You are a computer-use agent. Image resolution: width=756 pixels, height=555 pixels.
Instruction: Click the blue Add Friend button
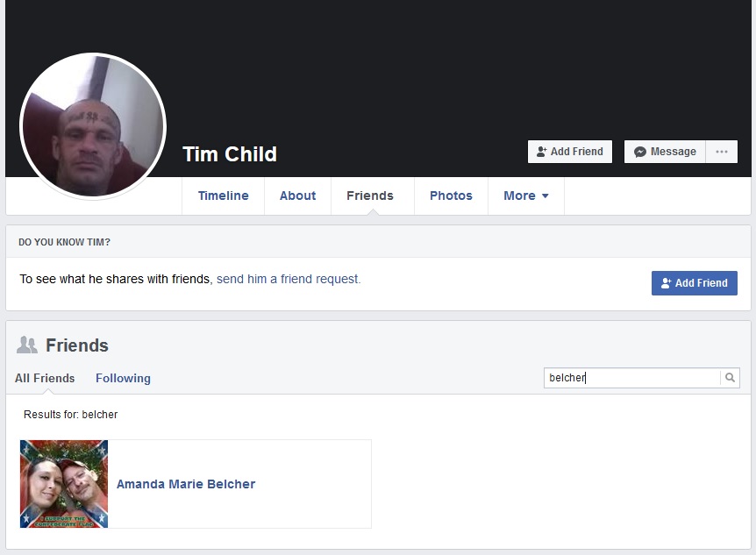pyautogui.click(x=695, y=283)
